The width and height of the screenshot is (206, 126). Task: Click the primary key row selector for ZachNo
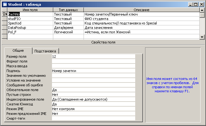[x=4, y=14]
